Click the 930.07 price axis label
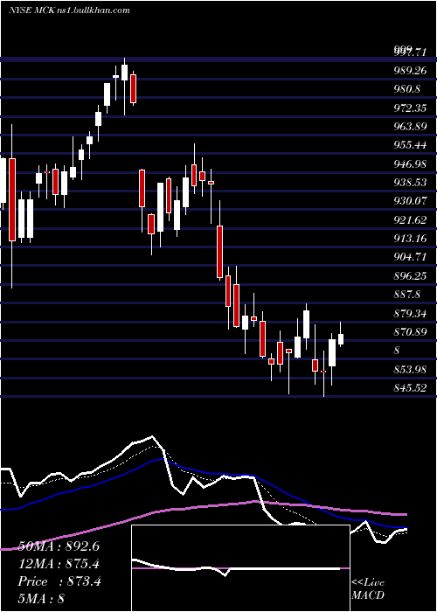This screenshot has height=612, width=437. (410, 201)
